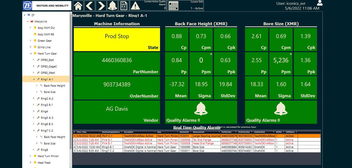Click the Back Face Height quality alarms bell
Screen dimensions: 352x168
[x=201, y=109]
